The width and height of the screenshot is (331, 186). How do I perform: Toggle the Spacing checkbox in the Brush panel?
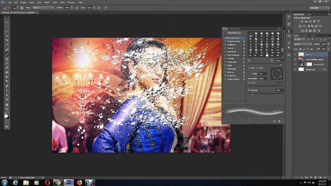point(249,90)
